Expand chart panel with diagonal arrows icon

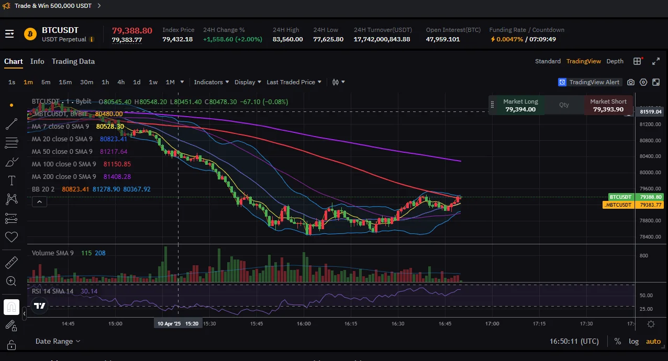click(655, 61)
